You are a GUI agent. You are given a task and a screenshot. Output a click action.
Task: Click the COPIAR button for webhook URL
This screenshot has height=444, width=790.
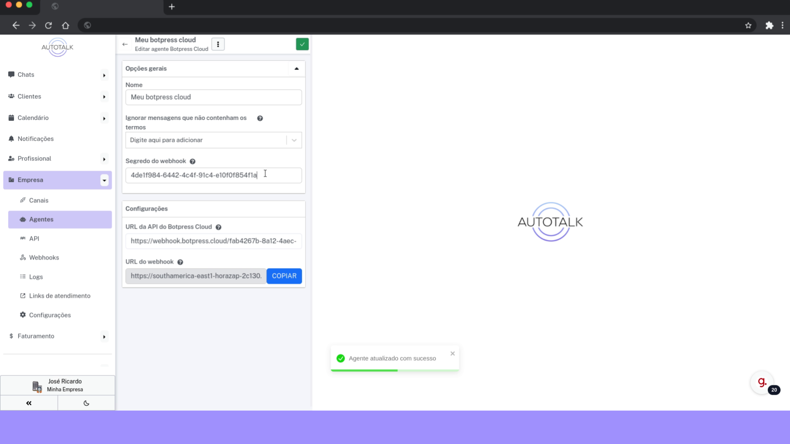click(x=284, y=276)
